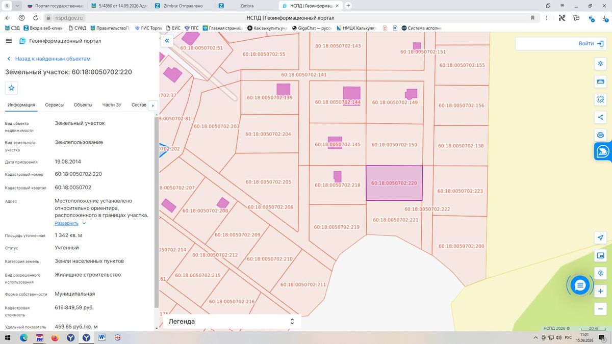Screen dimensions: 612x344
Task: Collapse the side info panel
Action: [x=166, y=41]
